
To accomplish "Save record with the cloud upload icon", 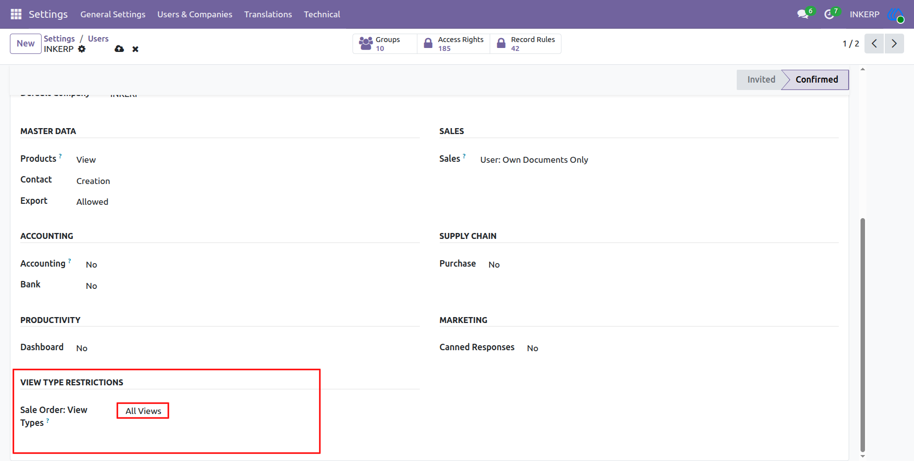I will (x=119, y=49).
